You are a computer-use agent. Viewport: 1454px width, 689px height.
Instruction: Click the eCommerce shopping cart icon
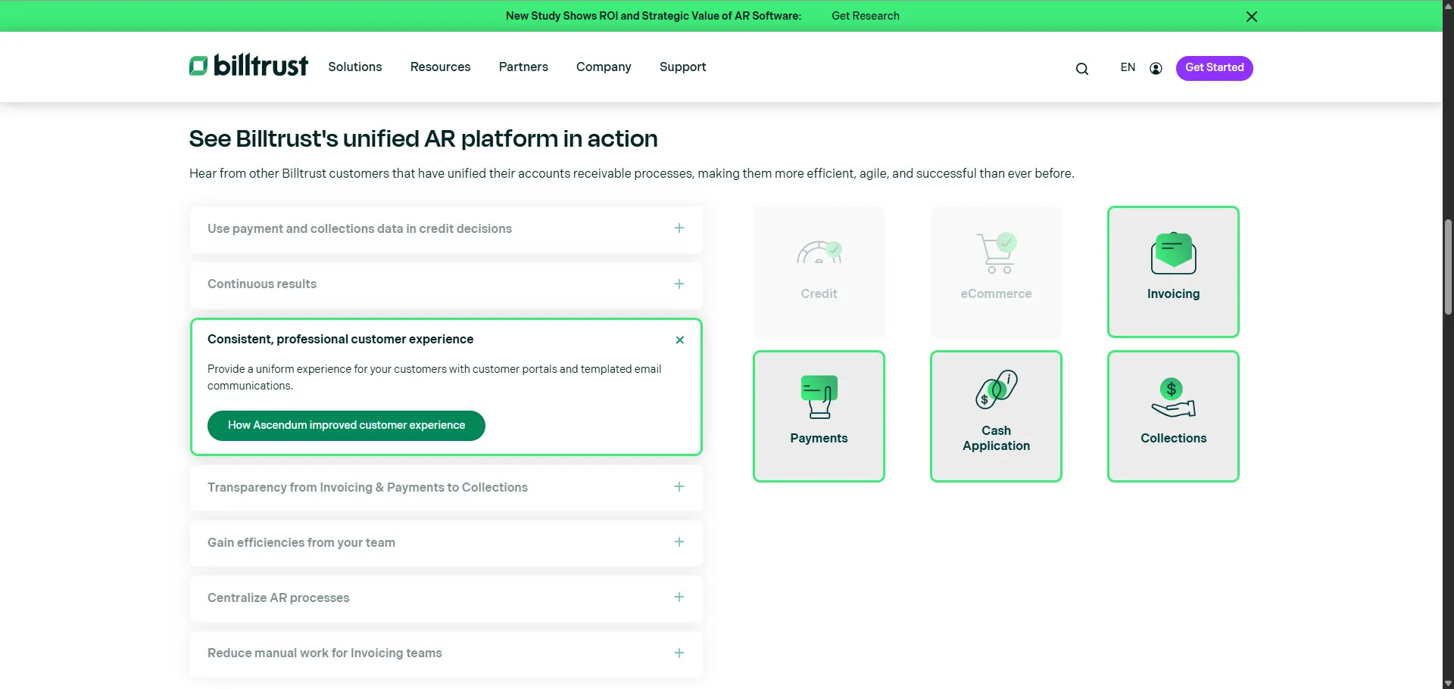[997, 253]
